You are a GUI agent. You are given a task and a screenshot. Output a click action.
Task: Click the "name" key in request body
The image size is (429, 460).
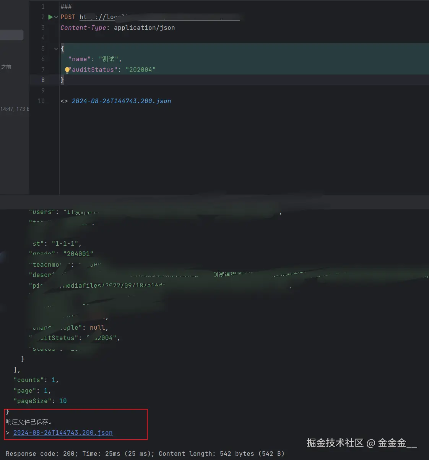pyautogui.click(x=79, y=59)
